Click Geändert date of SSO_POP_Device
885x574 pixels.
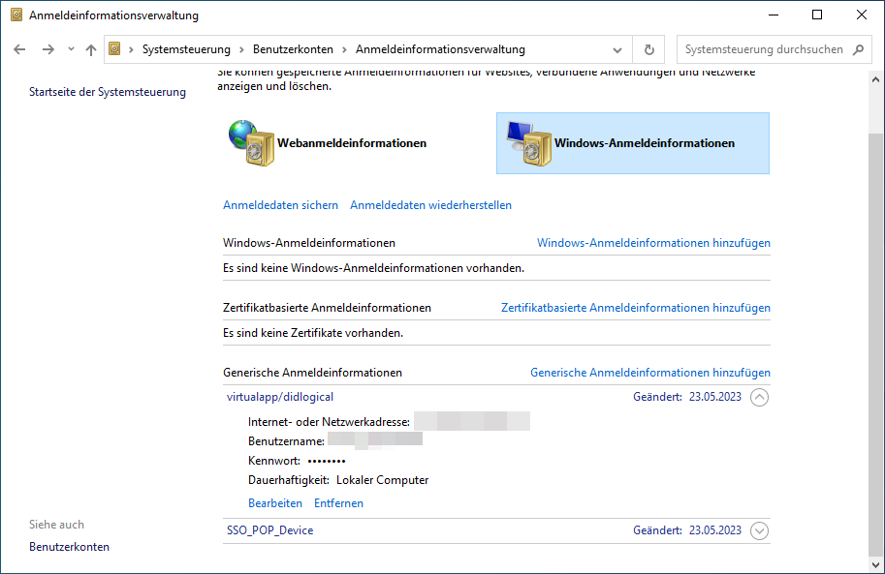point(715,530)
